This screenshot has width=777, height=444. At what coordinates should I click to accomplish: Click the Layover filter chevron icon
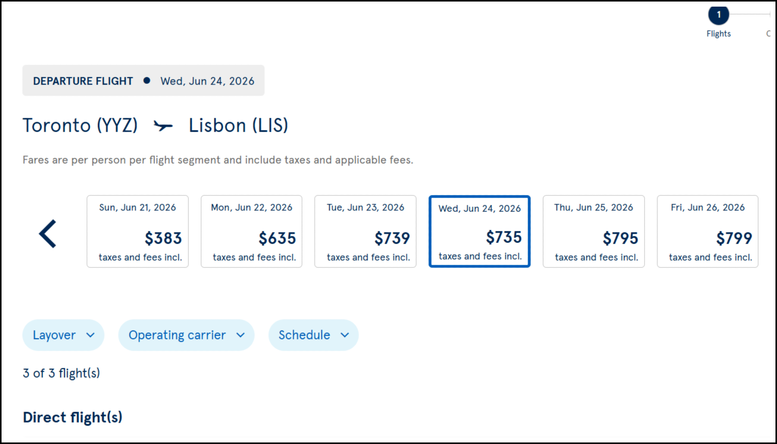click(91, 335)
